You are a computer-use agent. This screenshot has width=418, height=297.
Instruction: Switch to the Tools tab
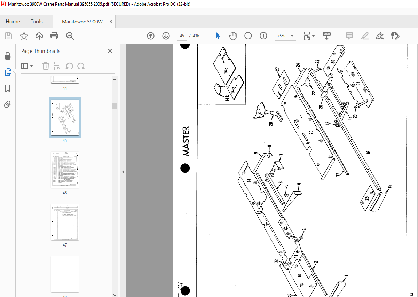(37, 22)
